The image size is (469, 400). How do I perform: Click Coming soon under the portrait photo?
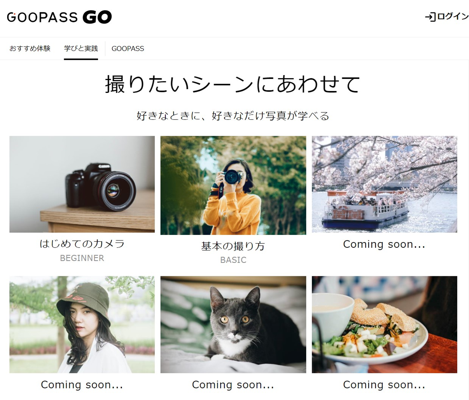click(x=82, y=385)
